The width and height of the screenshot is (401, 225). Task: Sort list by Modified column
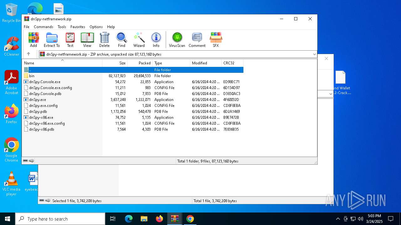206,63
